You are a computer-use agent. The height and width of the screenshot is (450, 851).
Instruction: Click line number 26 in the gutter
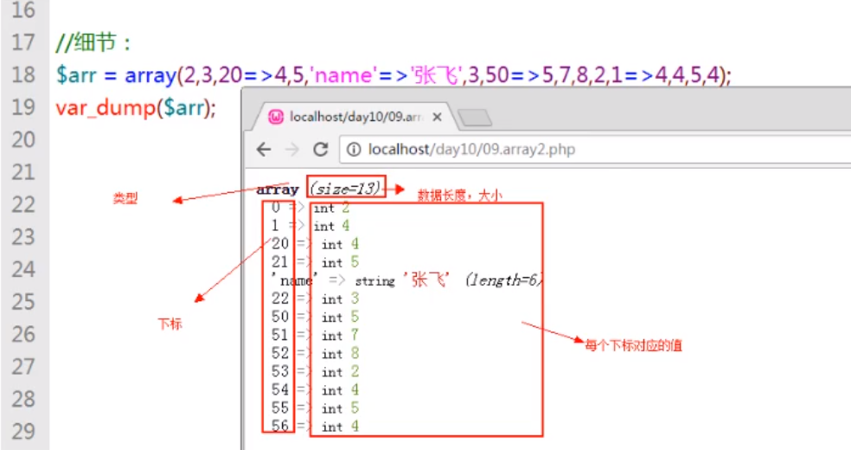pos(23,335)
